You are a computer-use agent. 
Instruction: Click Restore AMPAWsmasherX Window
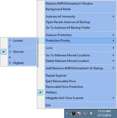pos(77,4)
